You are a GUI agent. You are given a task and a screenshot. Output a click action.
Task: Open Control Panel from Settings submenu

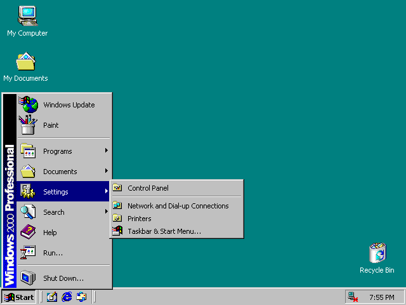point(177,188)
